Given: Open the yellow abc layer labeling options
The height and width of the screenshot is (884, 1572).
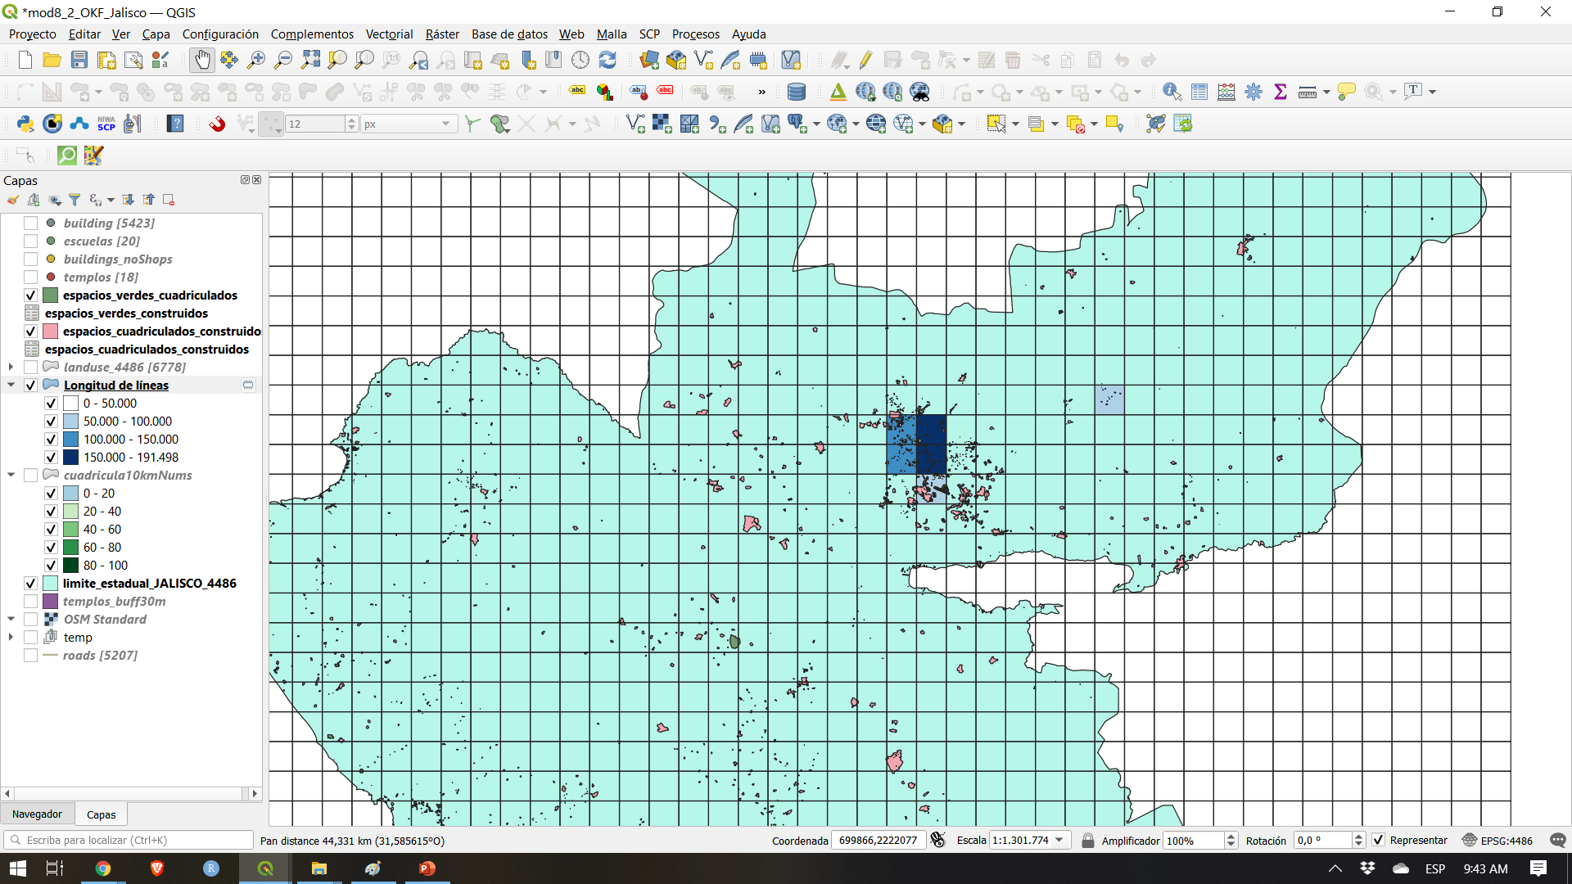Looking at the screenshot, I should coord(578,92).
